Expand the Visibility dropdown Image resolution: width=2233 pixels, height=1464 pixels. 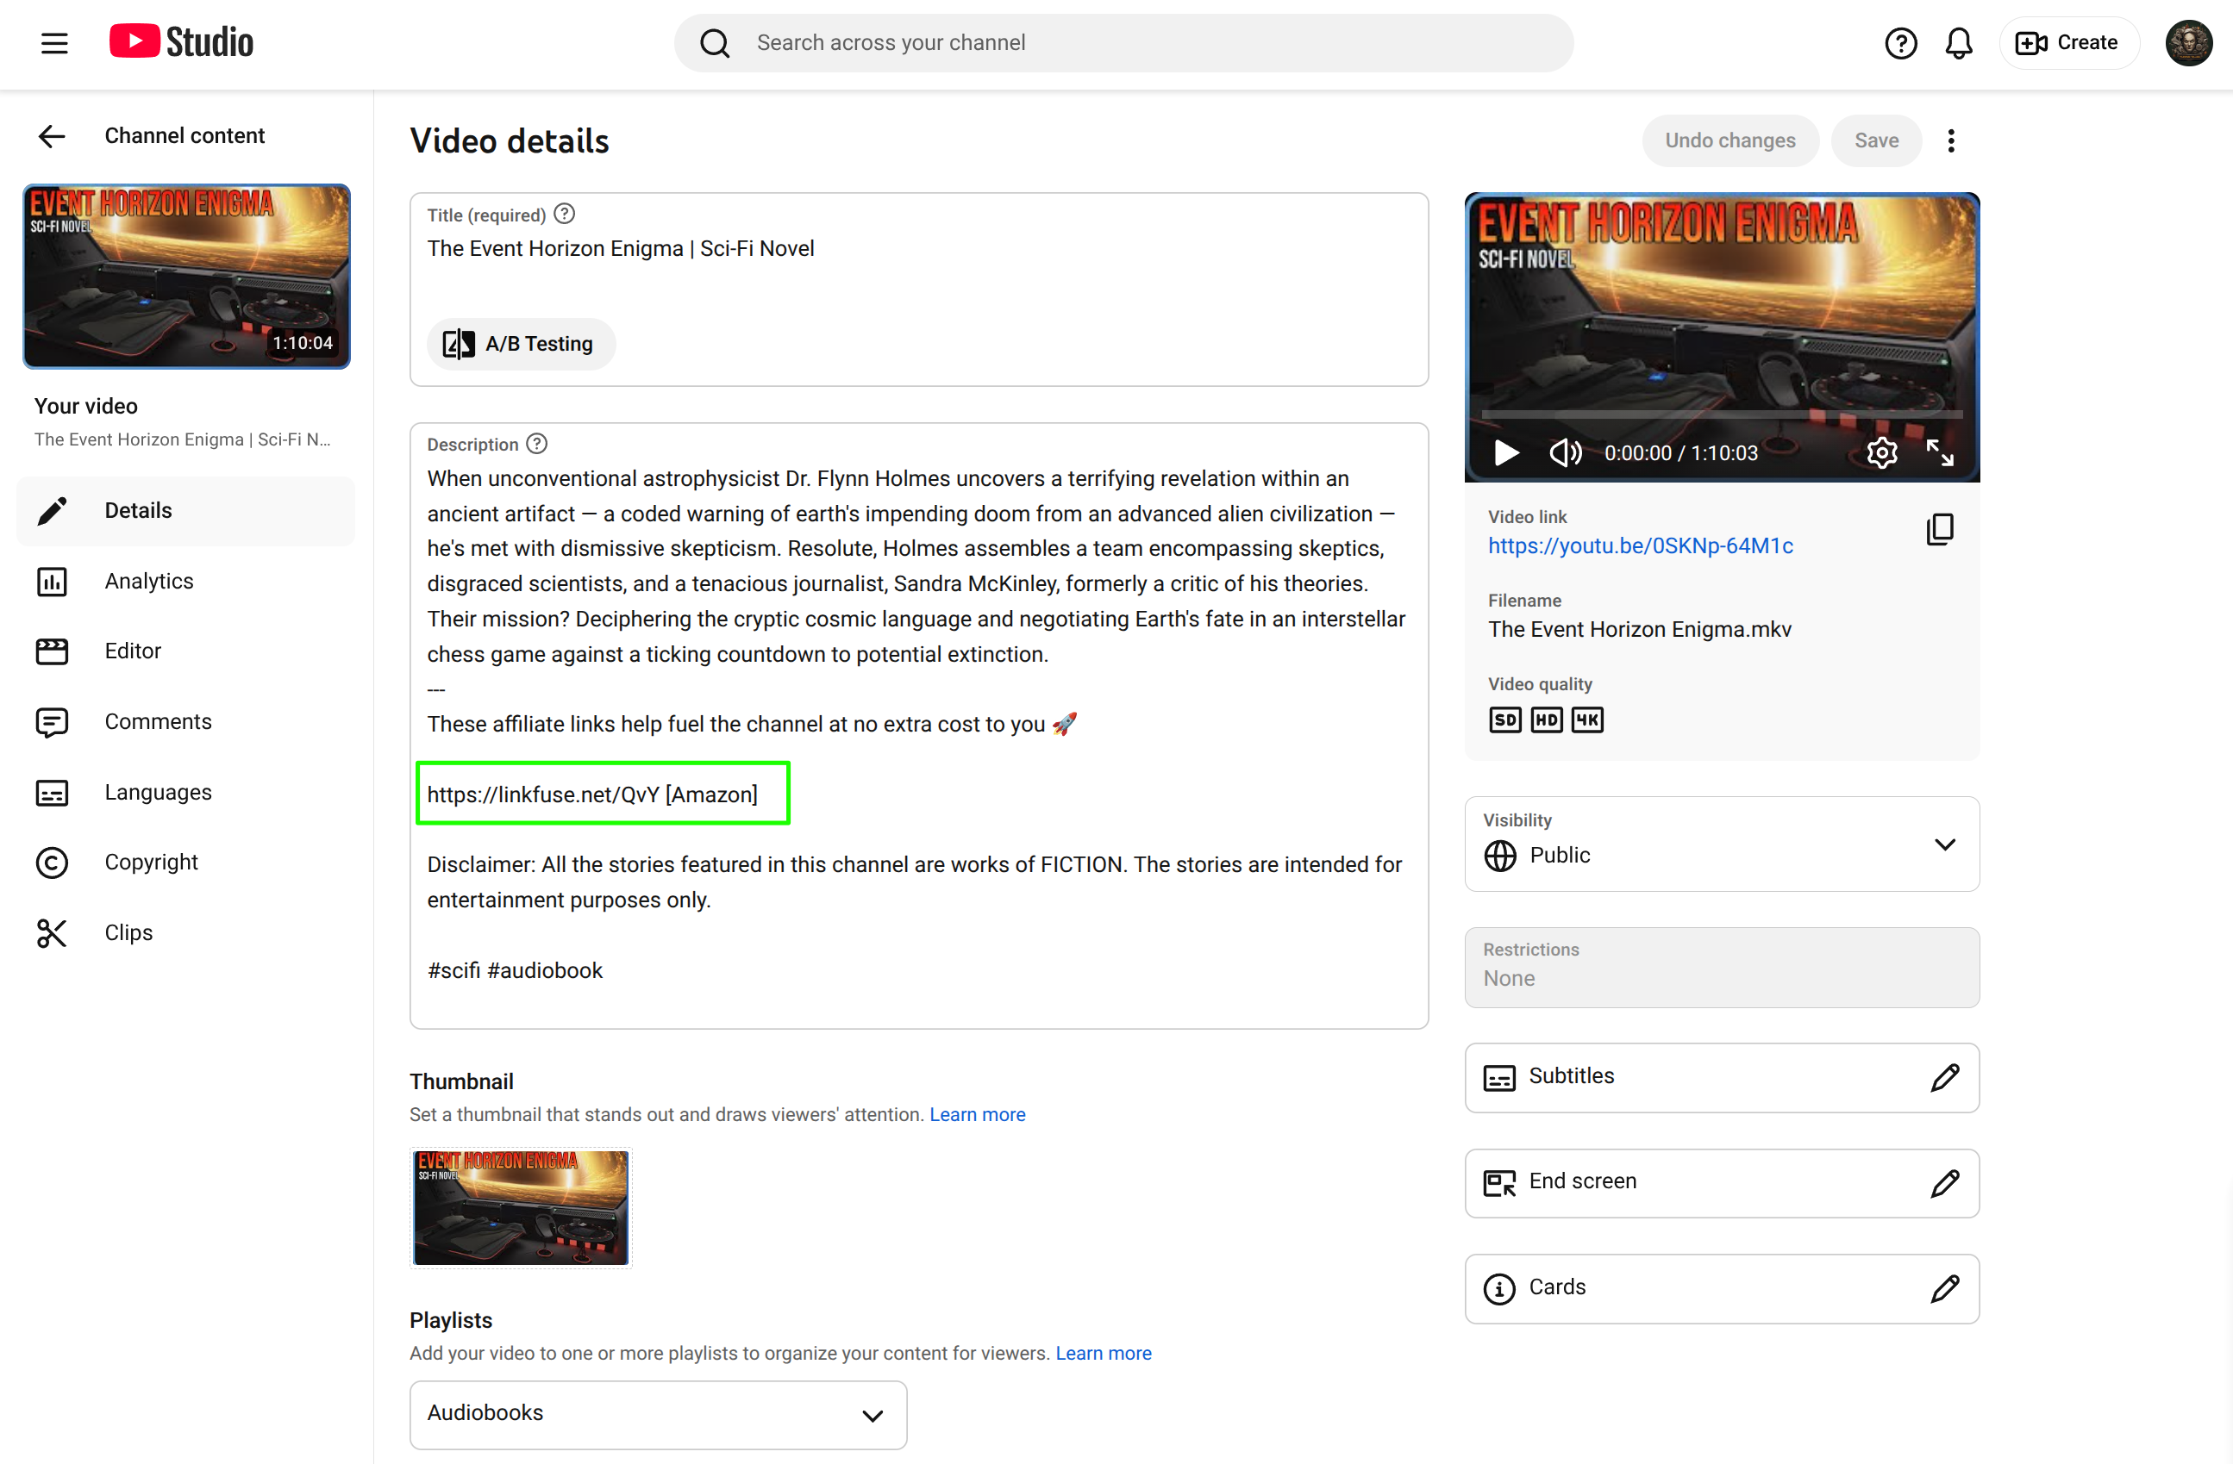[1945, 843]
